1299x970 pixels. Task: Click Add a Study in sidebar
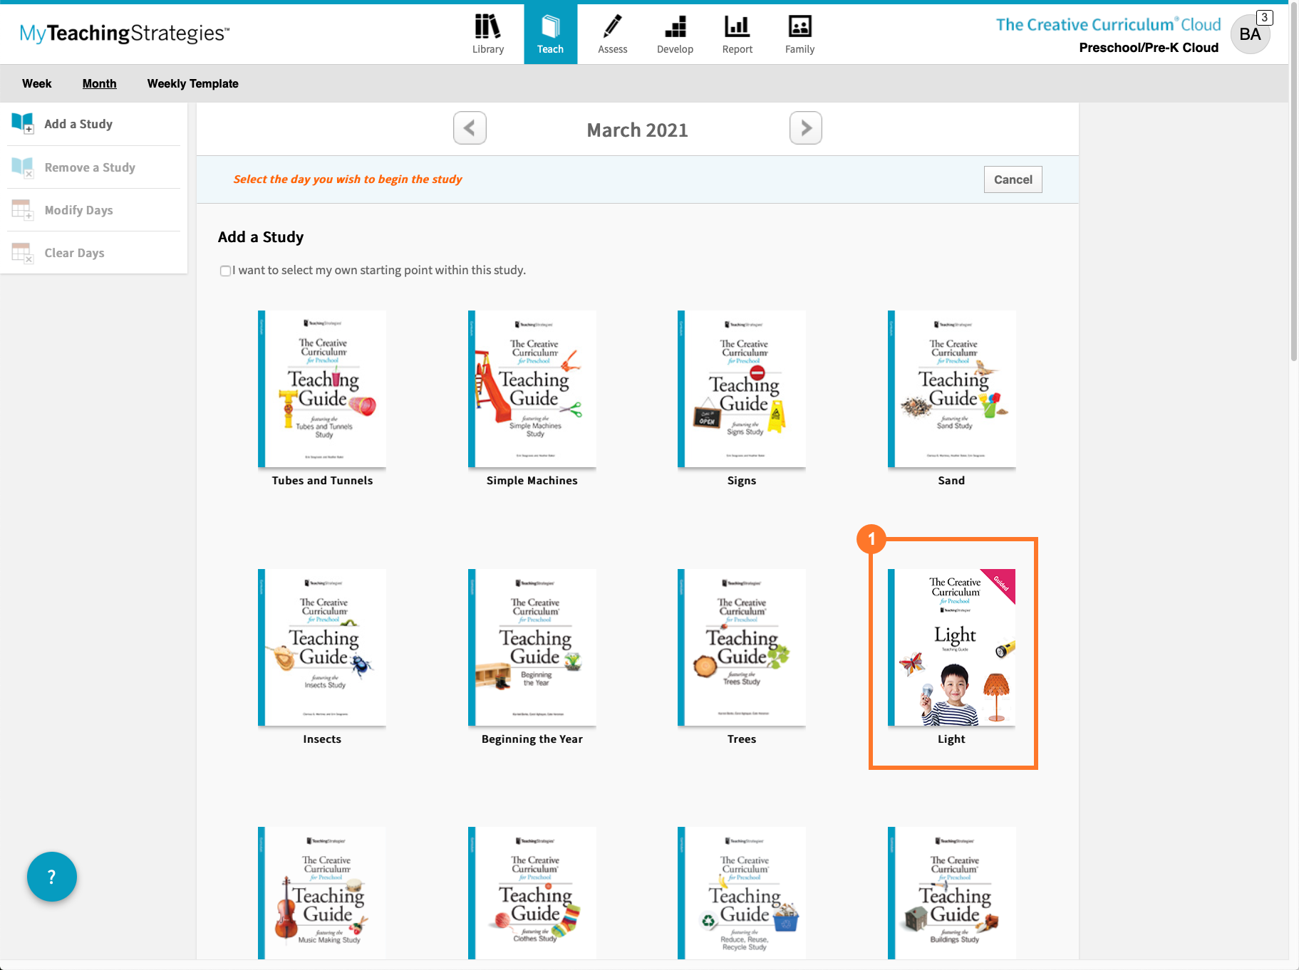[x=78, y=124]
